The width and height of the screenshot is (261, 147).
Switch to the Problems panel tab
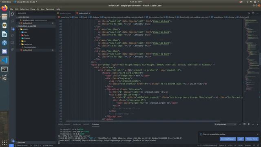point(77,124)
